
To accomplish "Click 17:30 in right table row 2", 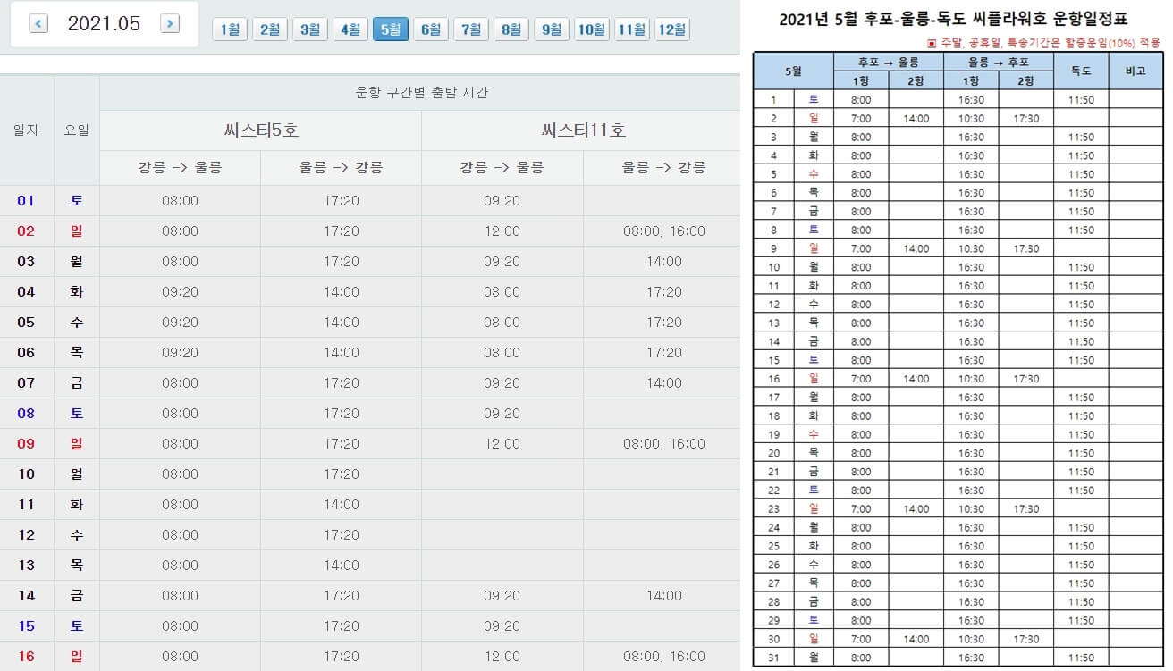I will coord(1026,119).
